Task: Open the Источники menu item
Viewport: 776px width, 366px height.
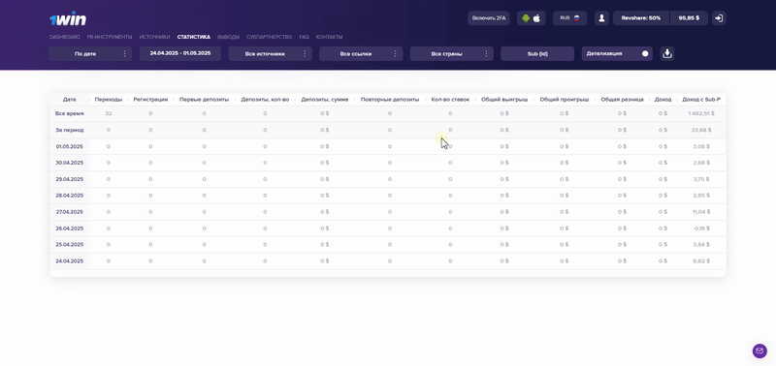Action: (x=154, y=37)
